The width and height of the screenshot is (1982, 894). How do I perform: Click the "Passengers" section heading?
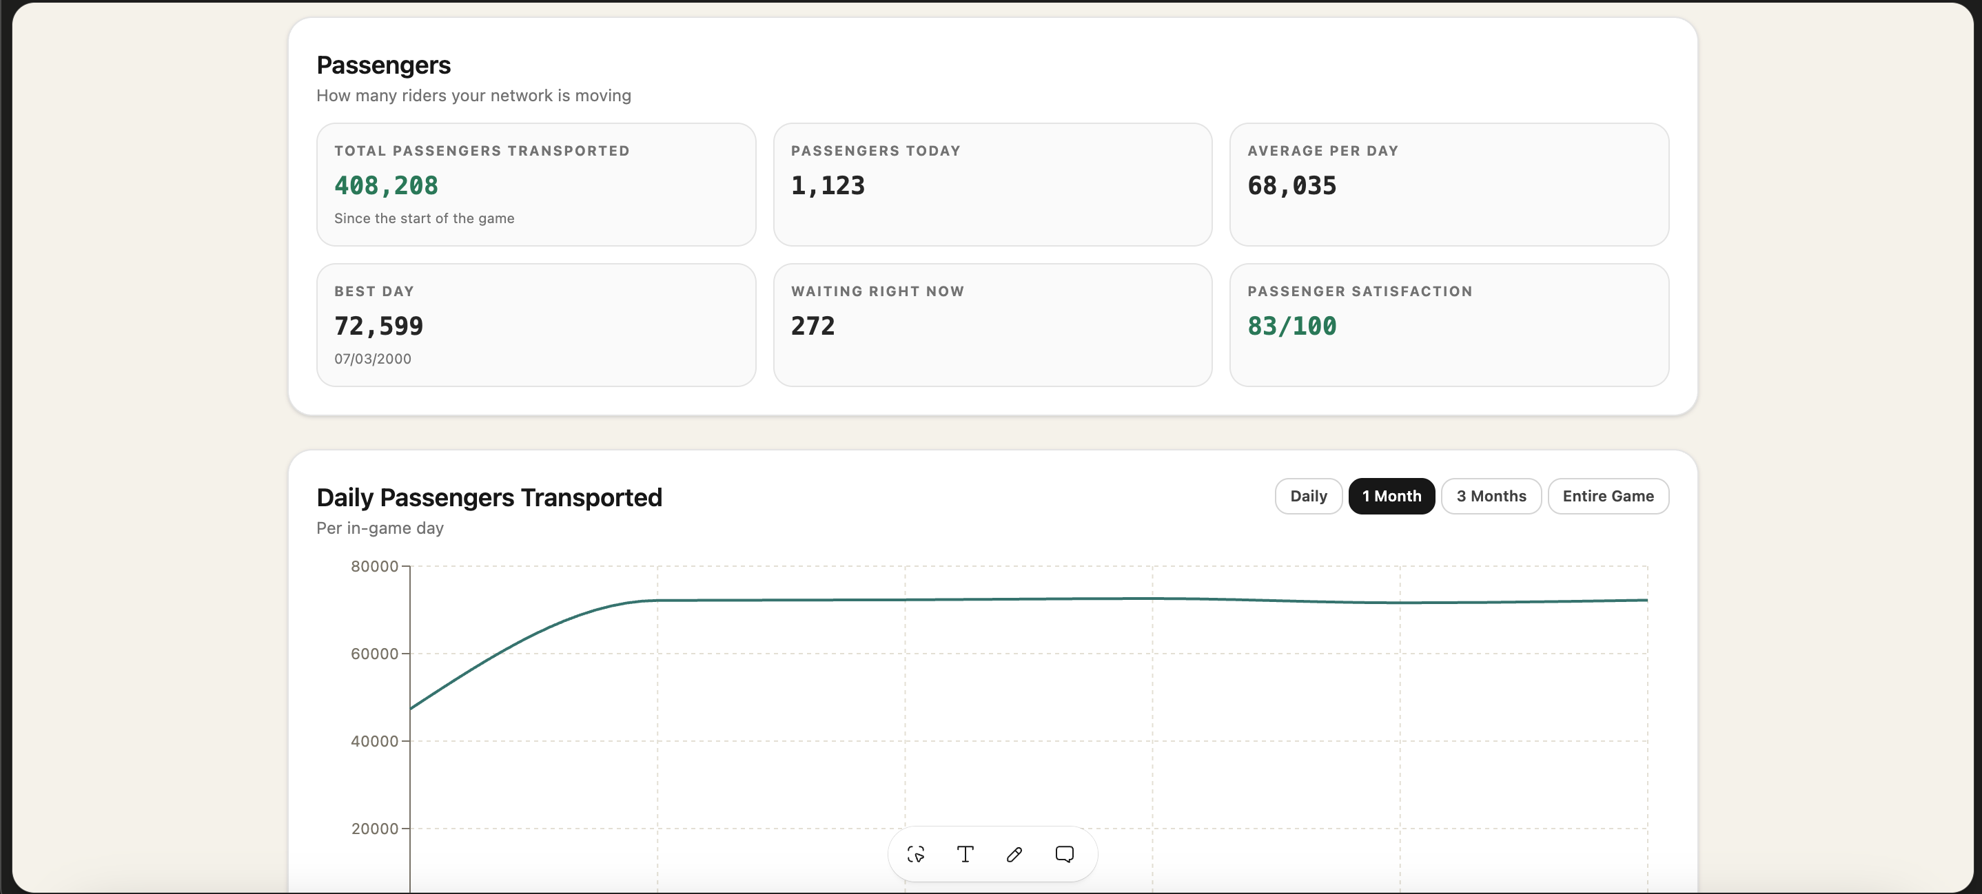[383, 65]
